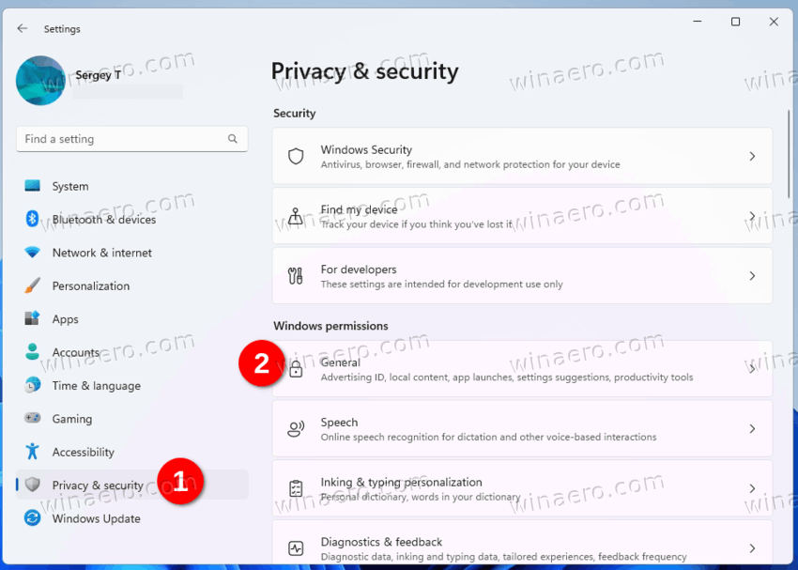
Task: Select the Bluetooth & devices icon
Action: [32, 219]
